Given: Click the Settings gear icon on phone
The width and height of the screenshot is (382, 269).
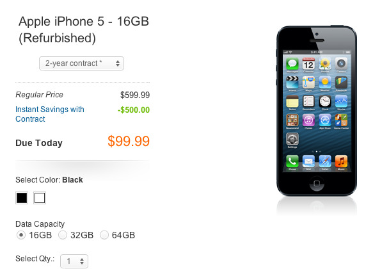Looking at the screenshot, I should (292, 139).
